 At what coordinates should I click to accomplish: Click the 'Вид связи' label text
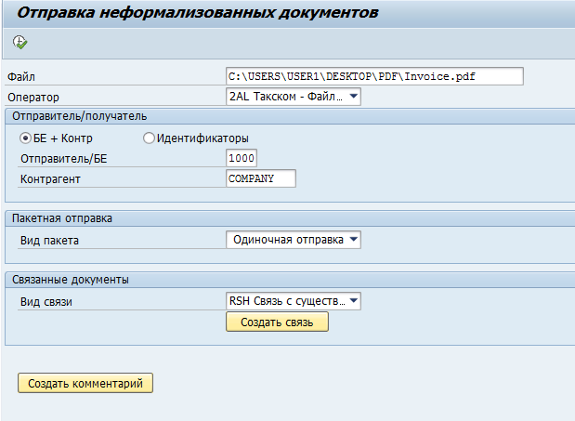(46, 301)
